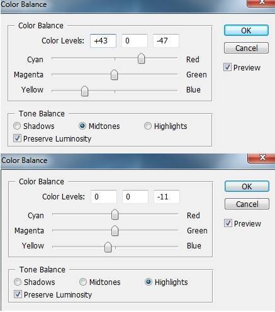This screenshot has height=312, width=275.
Task: Click the Cyan-Red slider handle in upper dialog
Action: pyautogui.click(x=141, y=58)
